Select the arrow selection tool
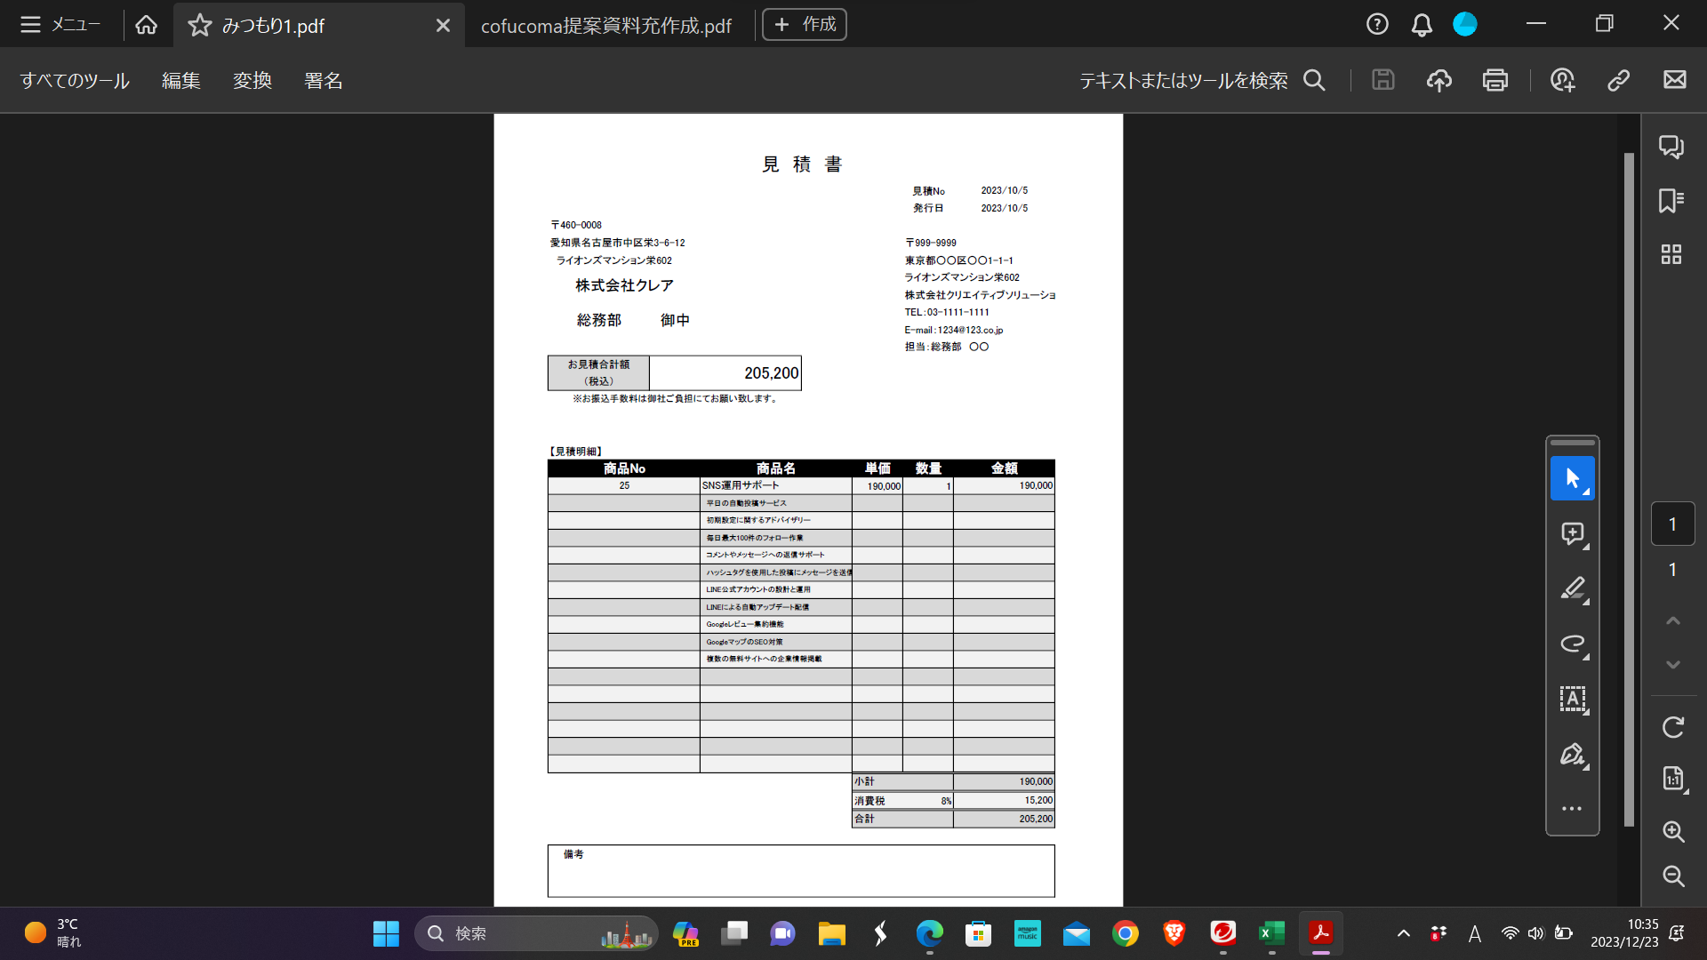This screenshot has height=960, width=1707. 1572,478
